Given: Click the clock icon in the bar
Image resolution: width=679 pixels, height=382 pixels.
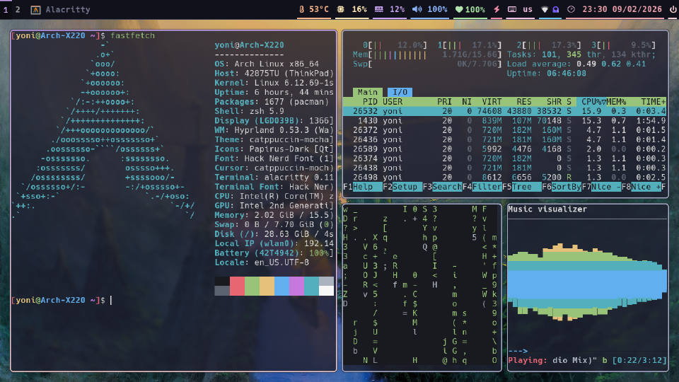Looking at the screenshot, I should click(x=571, y=9).
